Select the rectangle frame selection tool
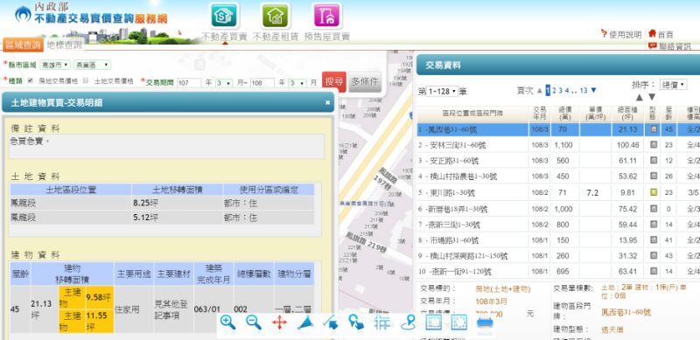The width and height of the screenshot is (700, 340). (x=433, y=323)
